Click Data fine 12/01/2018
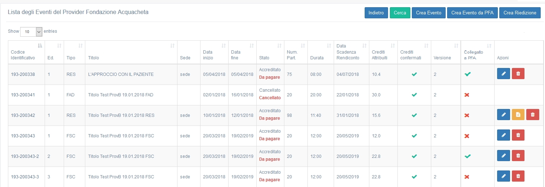The width and height of the screenshot is (545, 187). (x=242, y=115)
